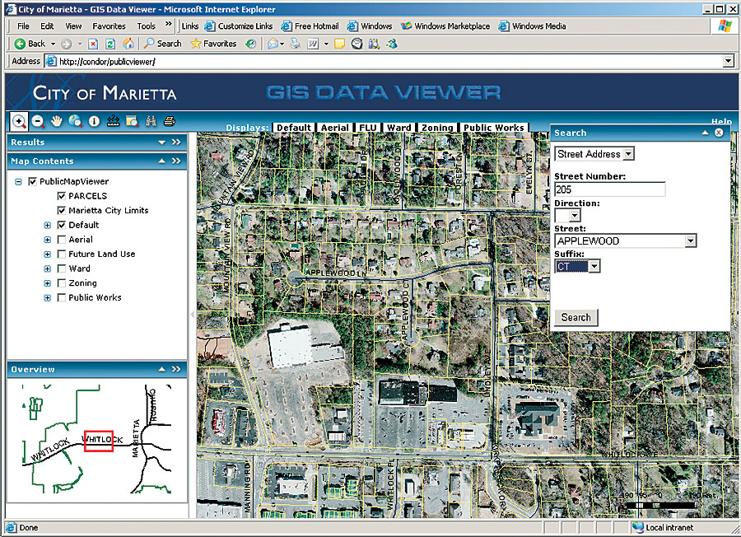The width and height of the screenshot is (741, 537).
Task: Expand the Aerial layer node
Action: pyautogui.click(x=47, y=240)
